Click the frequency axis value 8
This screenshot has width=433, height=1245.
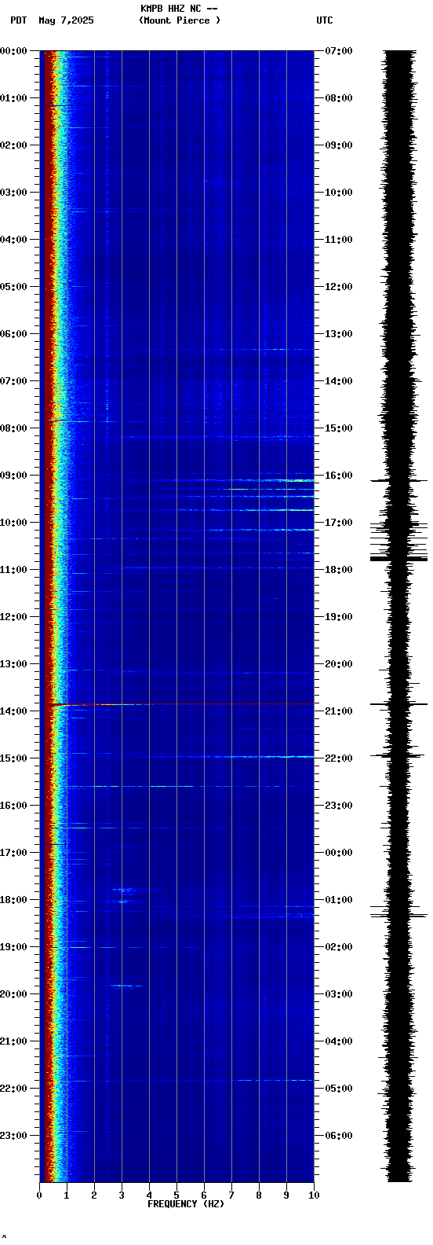pos(259,1195)
